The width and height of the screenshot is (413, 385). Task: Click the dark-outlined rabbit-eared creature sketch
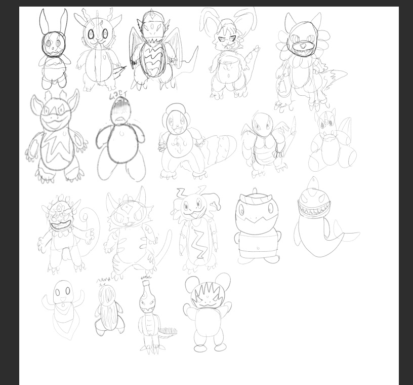point(54,49)
